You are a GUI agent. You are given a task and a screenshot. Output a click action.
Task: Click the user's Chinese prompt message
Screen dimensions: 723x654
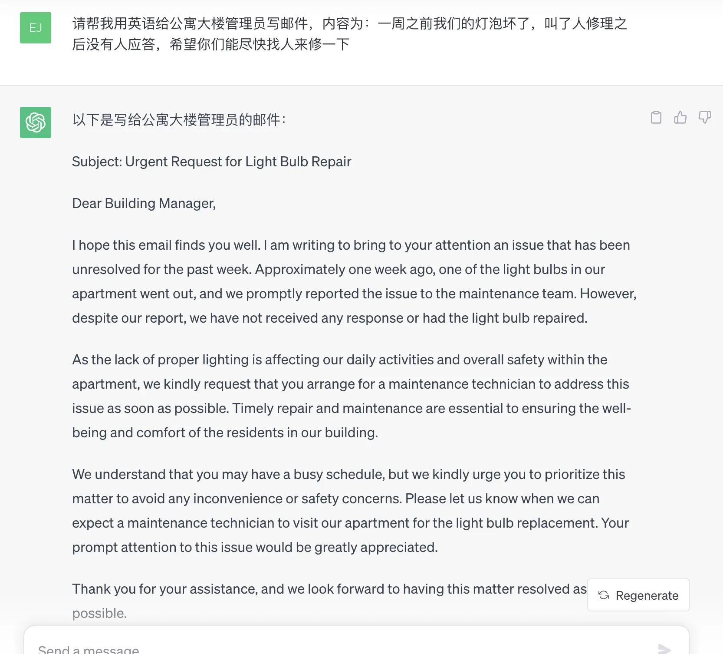point(349,34)
